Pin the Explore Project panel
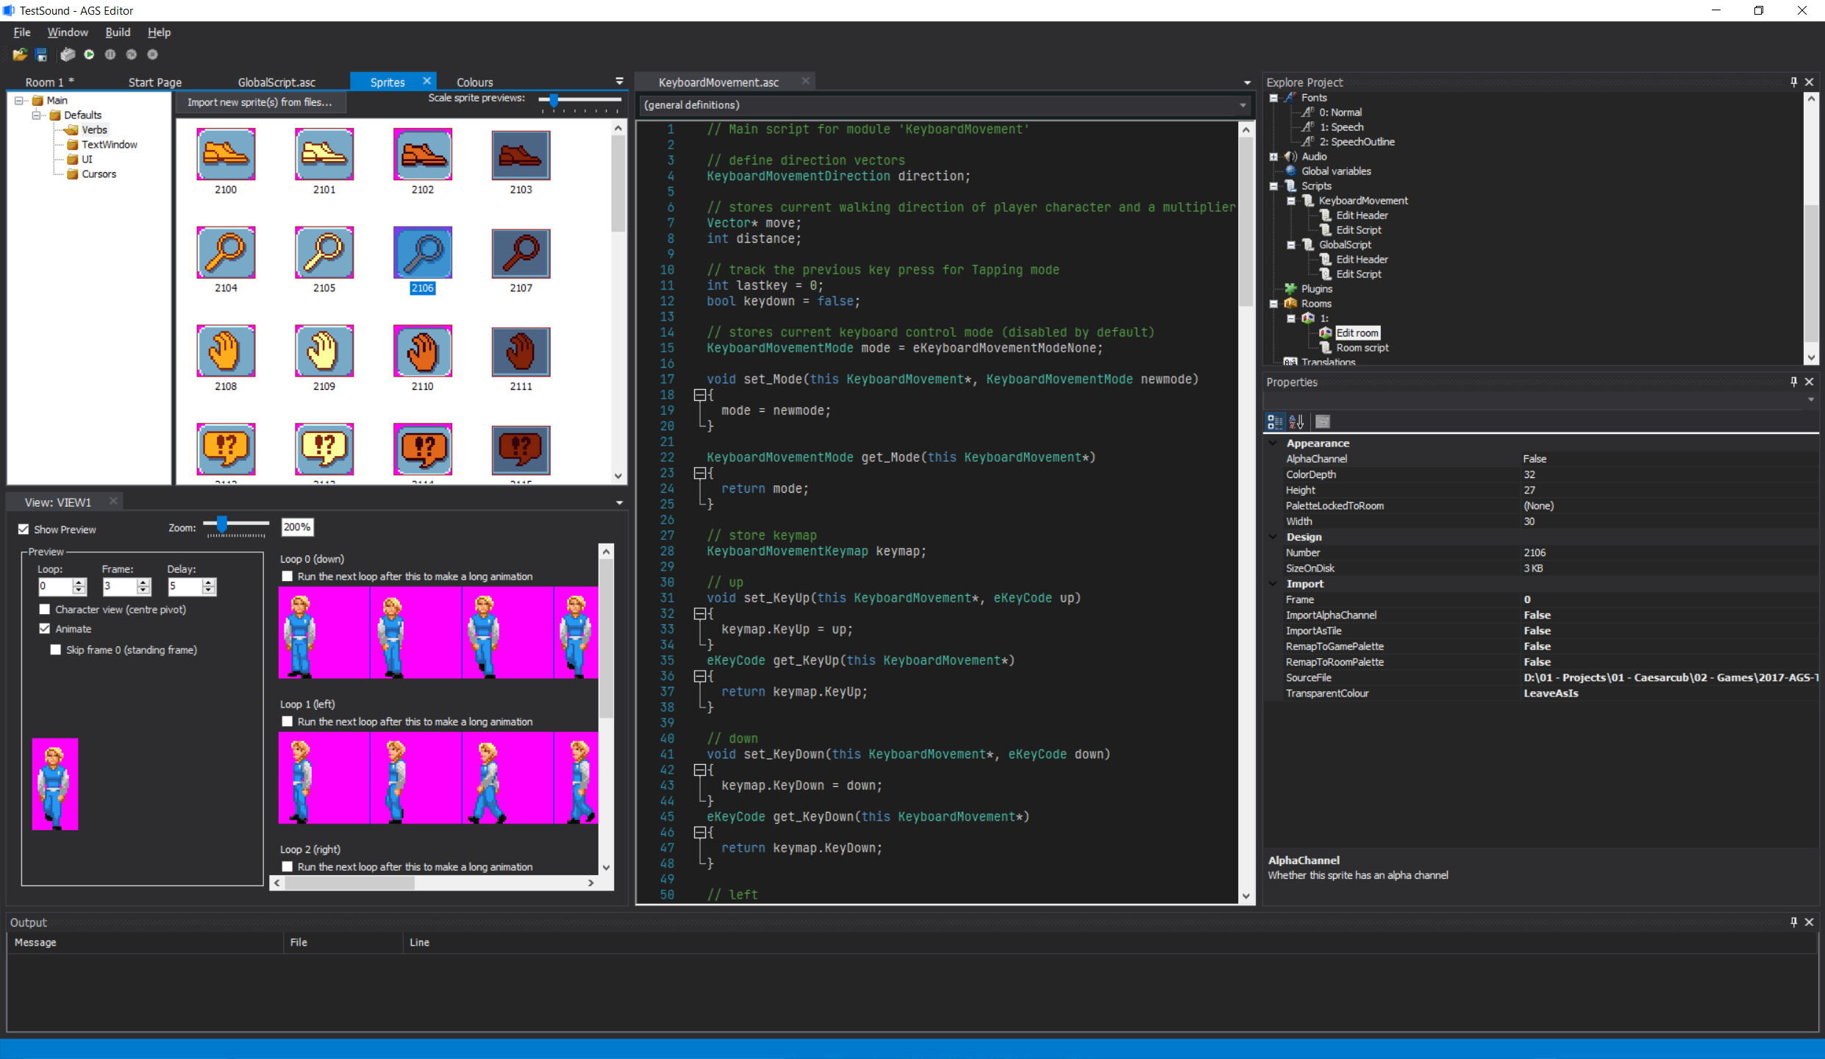Screen dimensions: 1825x1059 click(1793, 82)
